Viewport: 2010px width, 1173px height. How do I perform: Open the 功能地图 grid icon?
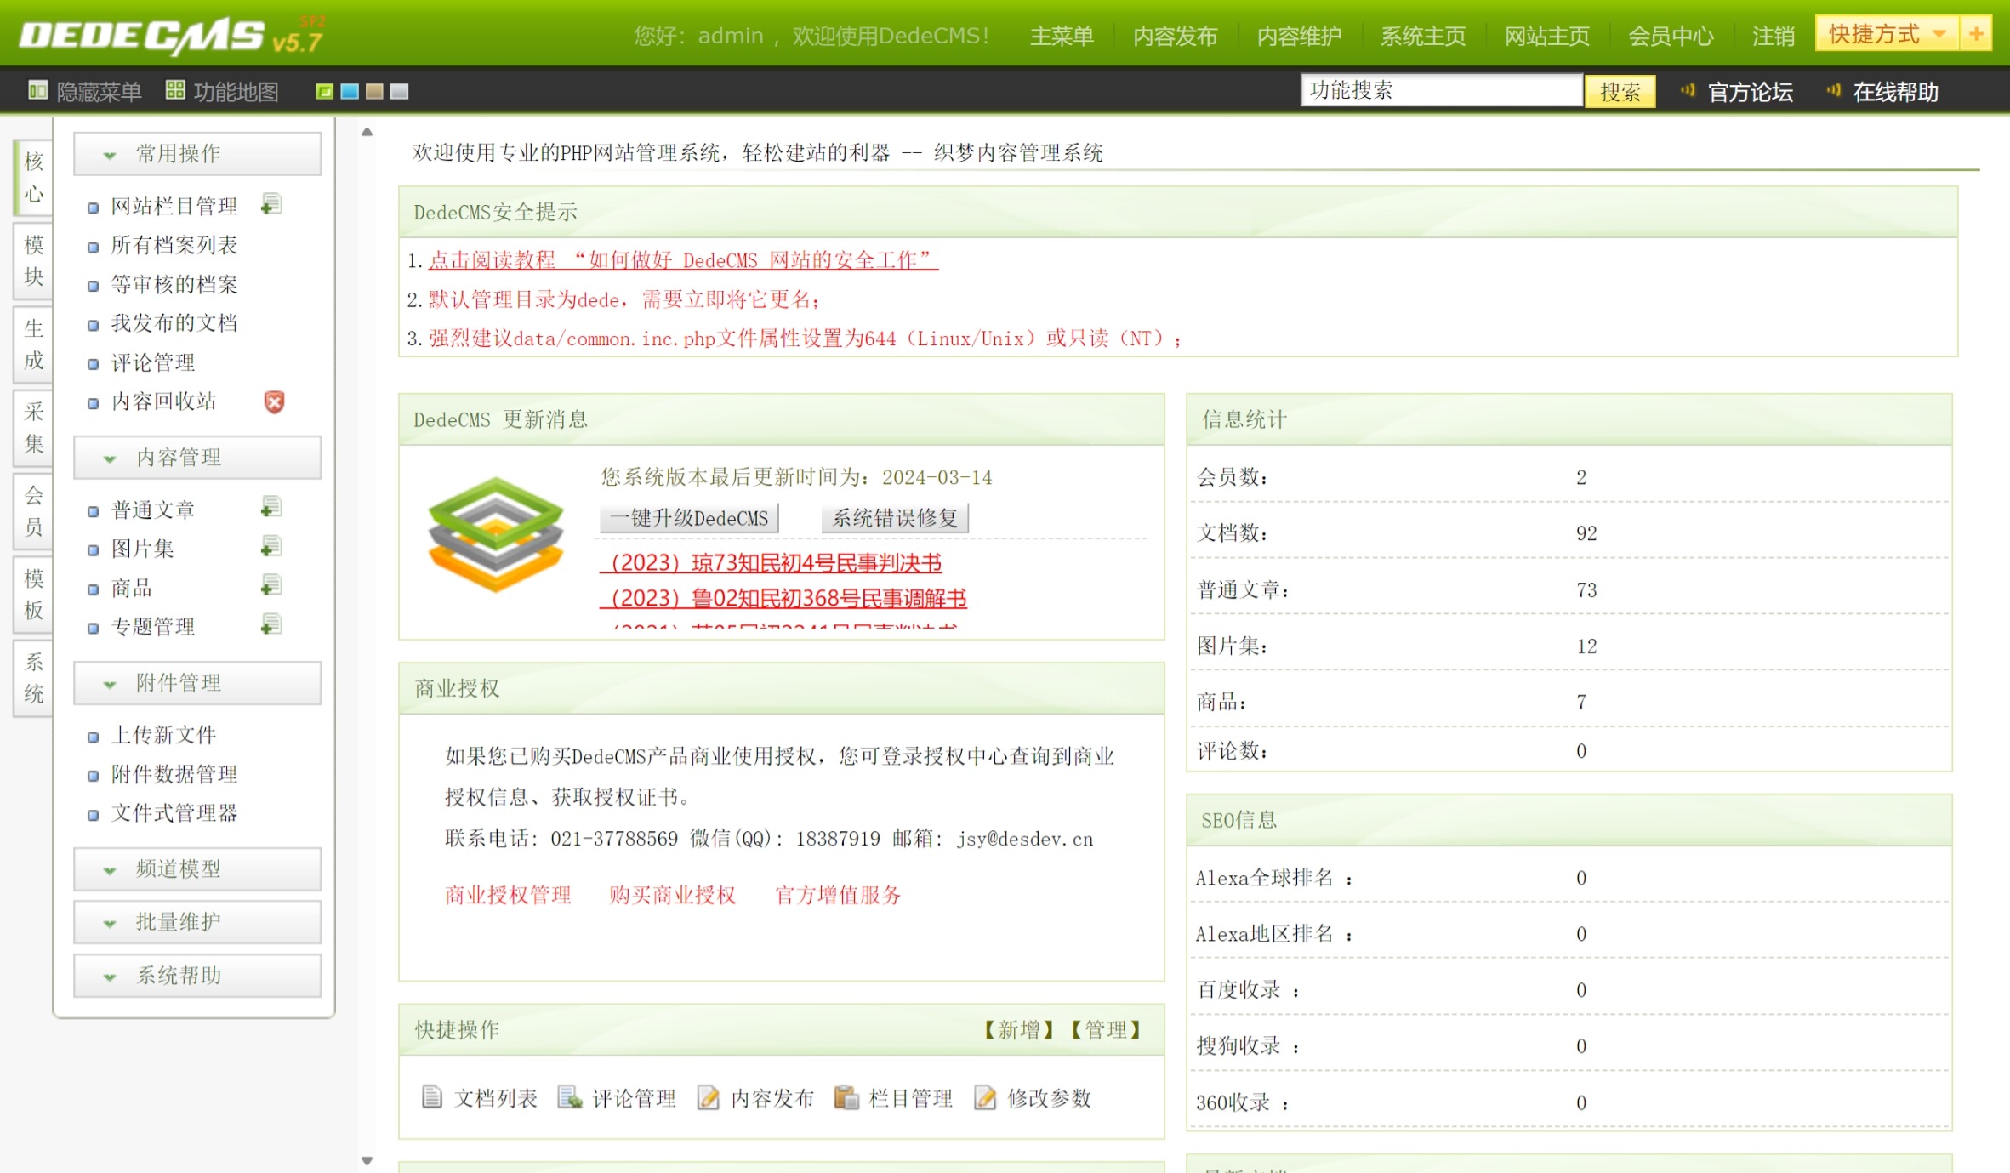pyautogui.click(x=175, y=90)
